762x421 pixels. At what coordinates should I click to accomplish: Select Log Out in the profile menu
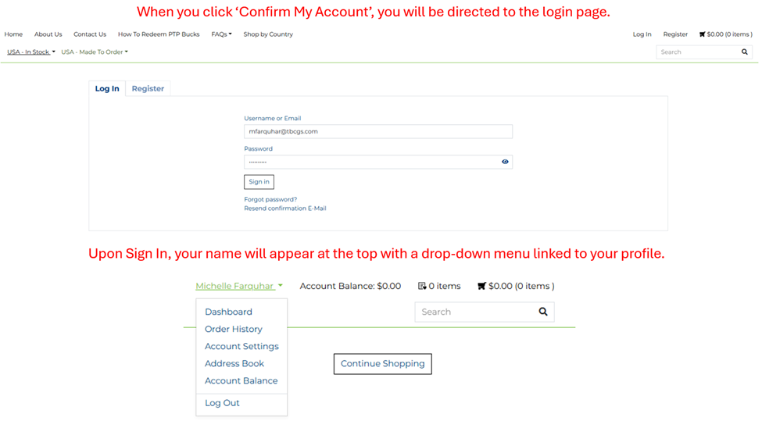click(x=222, y=403)
